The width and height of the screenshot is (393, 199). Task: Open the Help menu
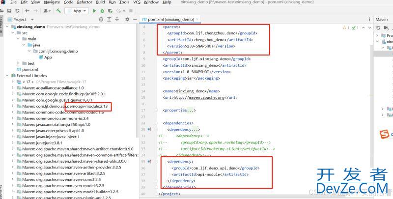(x=167, y=2)
